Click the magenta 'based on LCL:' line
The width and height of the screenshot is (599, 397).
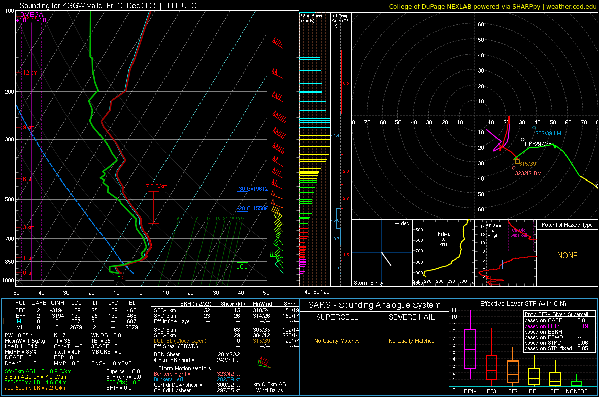tap(556, 326)
